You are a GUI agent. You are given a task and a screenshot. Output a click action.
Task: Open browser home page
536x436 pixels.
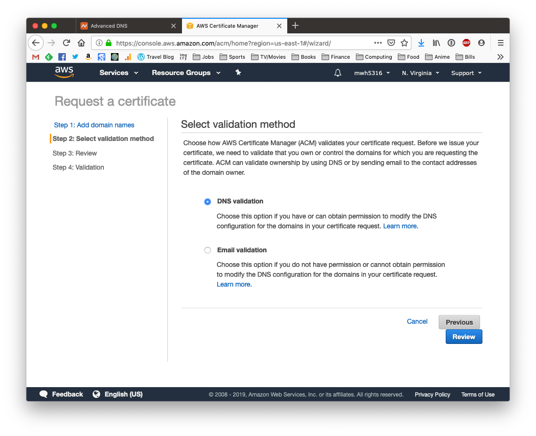point(81,43)
